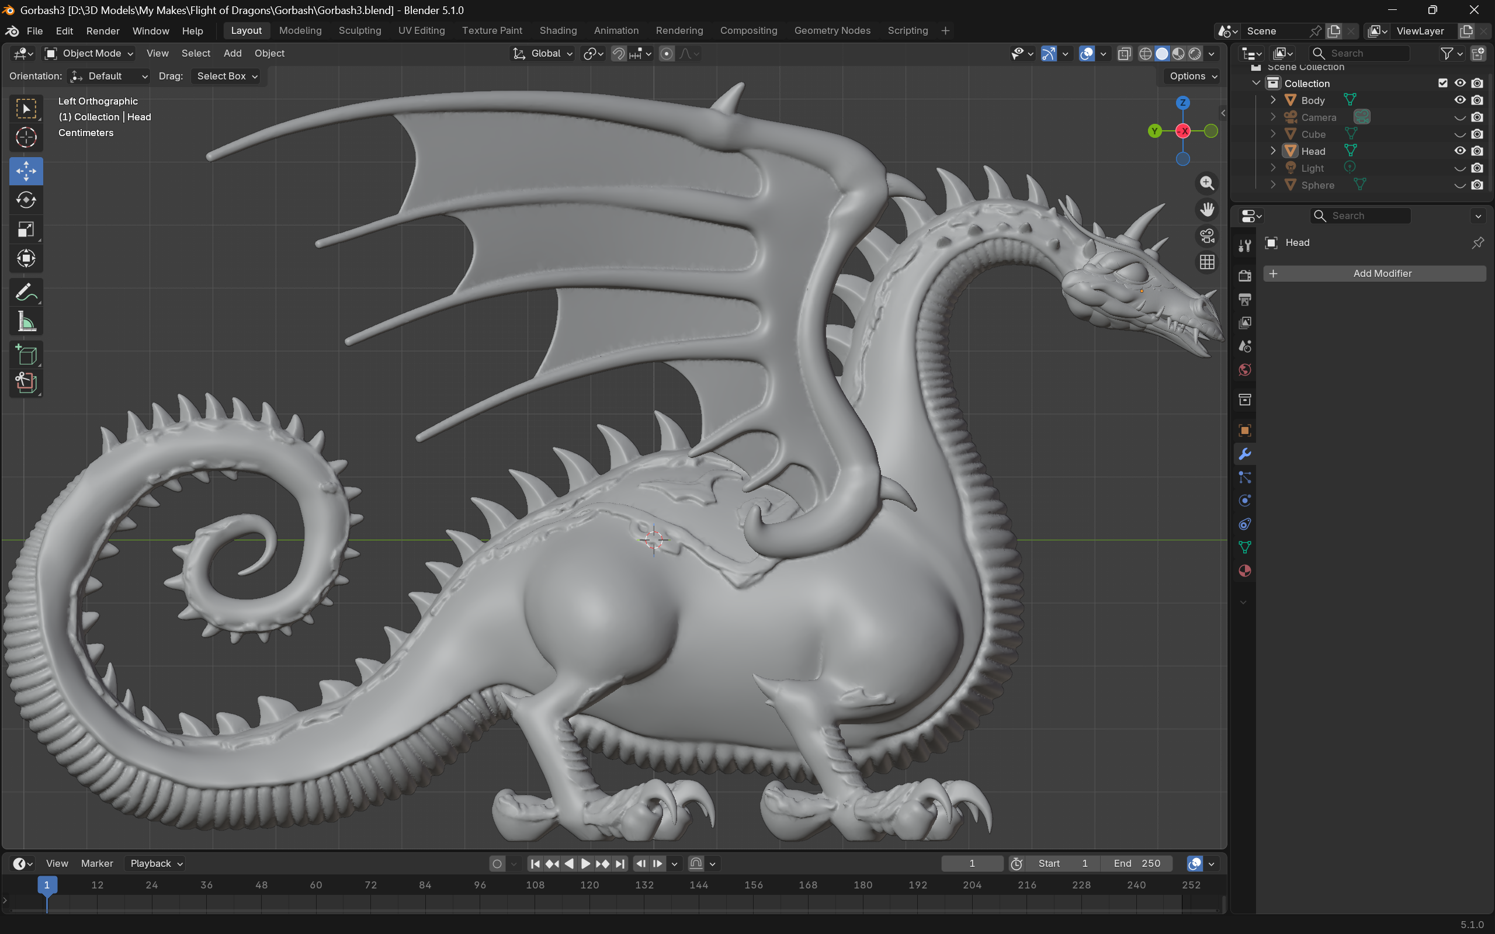Click the Add Modifier button
Image resolution: width=1495 pixels, height=934 pixels.
click(x=1375, y=273)
